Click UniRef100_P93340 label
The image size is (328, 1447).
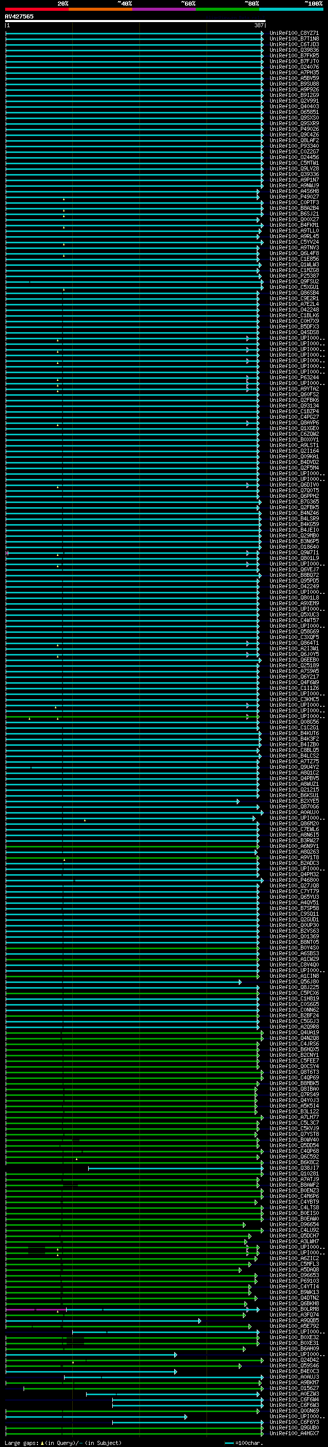[x=294, y=146]
